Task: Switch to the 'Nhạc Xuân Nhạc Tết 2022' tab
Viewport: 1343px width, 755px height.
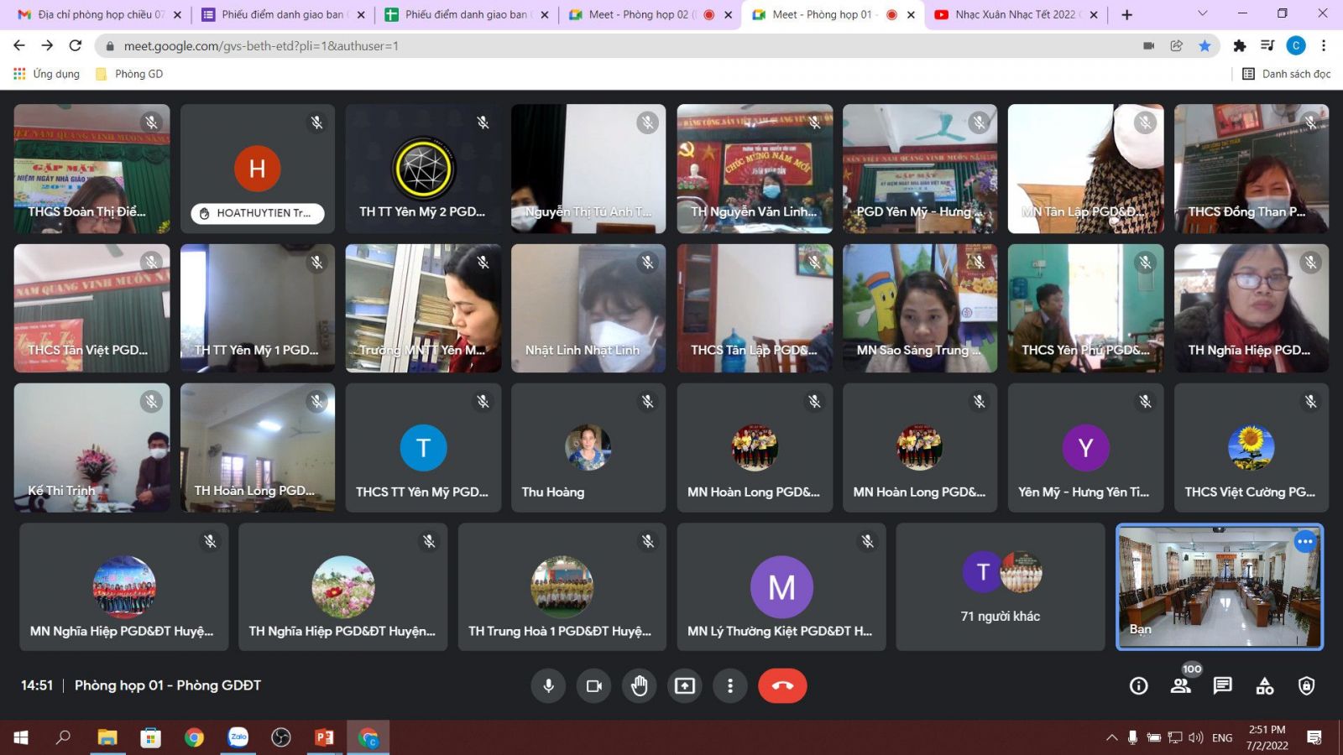Action: 1014,14
